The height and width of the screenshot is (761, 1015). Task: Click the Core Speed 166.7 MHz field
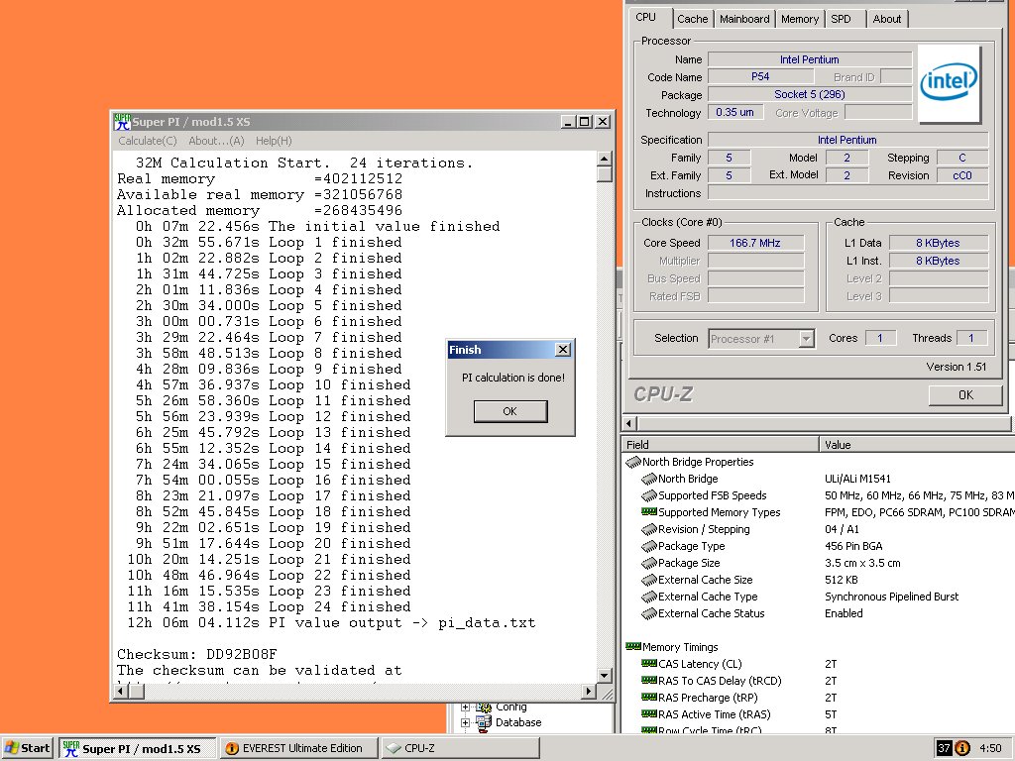point(755,244)
